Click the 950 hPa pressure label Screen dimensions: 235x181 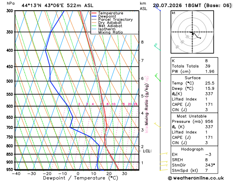10,170
